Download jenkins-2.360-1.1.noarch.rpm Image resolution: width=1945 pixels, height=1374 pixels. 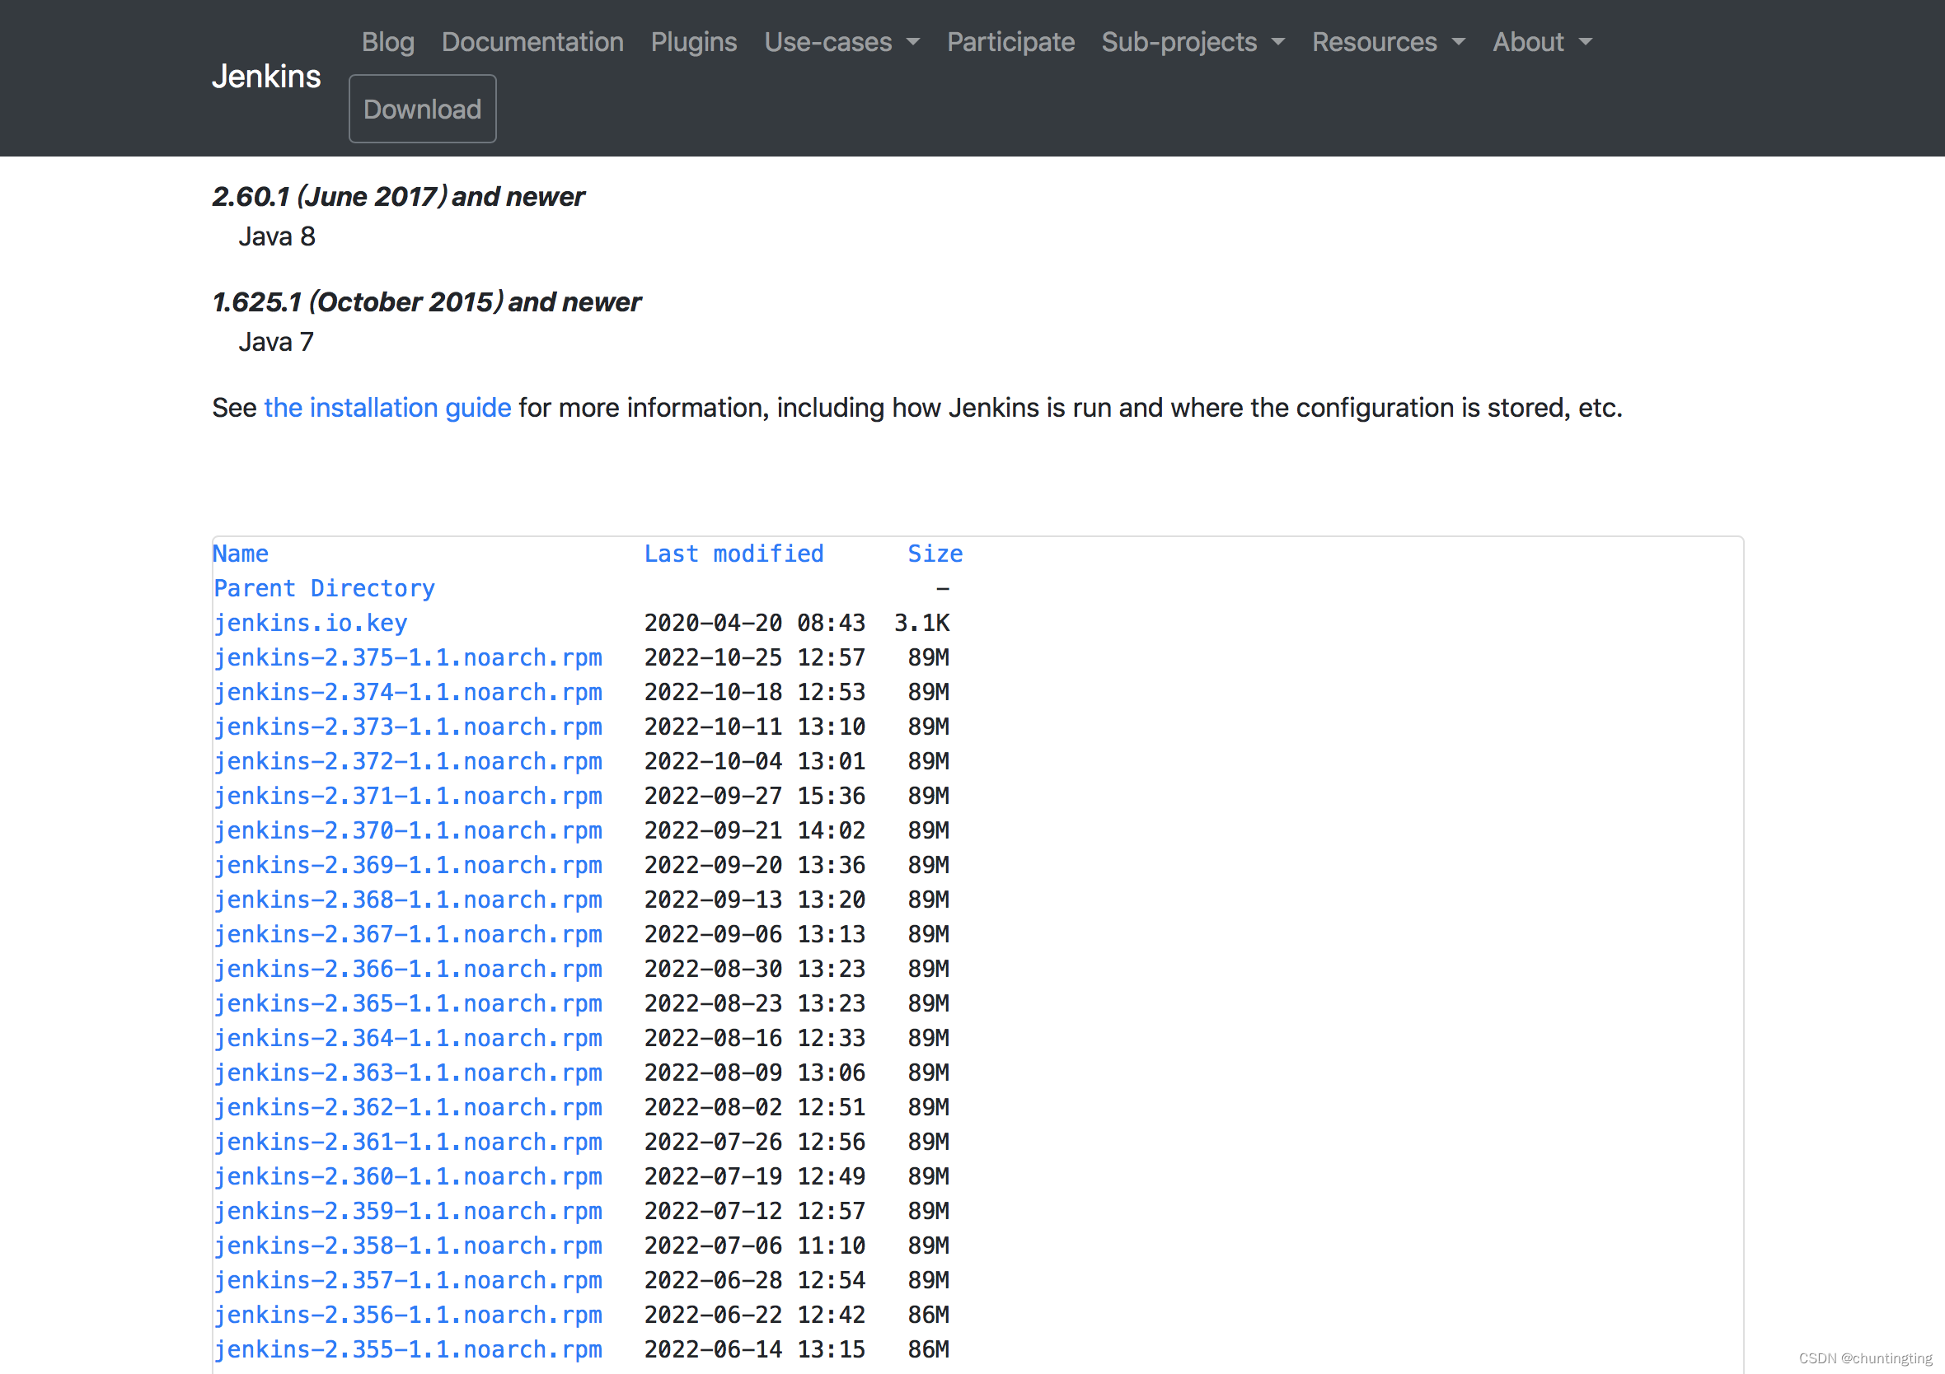(x=407, y=1178)
